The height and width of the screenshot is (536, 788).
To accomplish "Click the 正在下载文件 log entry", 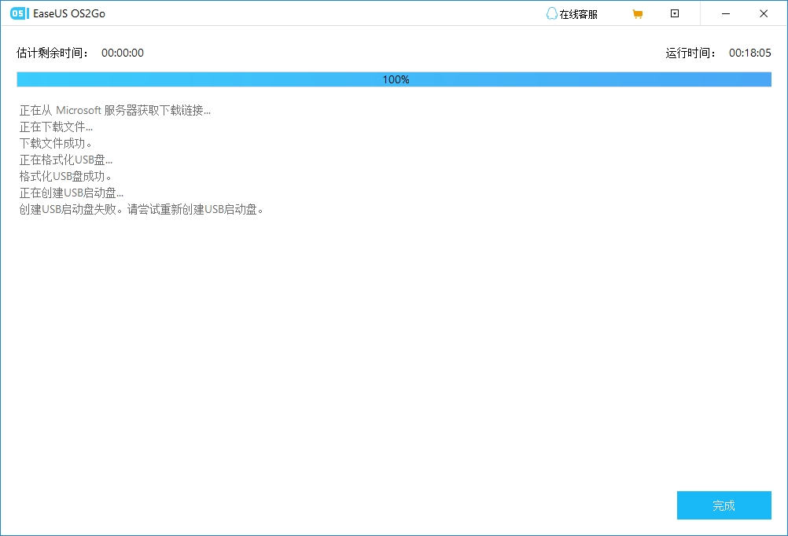I will (x=56, y=127).
